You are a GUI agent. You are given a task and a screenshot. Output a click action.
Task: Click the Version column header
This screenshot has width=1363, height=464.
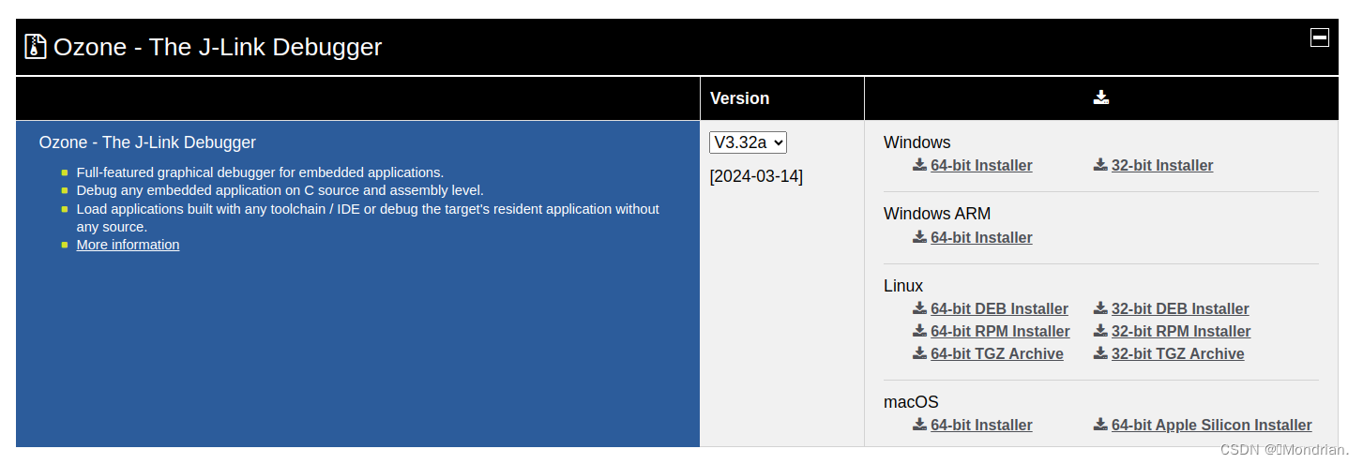point(739,98)
